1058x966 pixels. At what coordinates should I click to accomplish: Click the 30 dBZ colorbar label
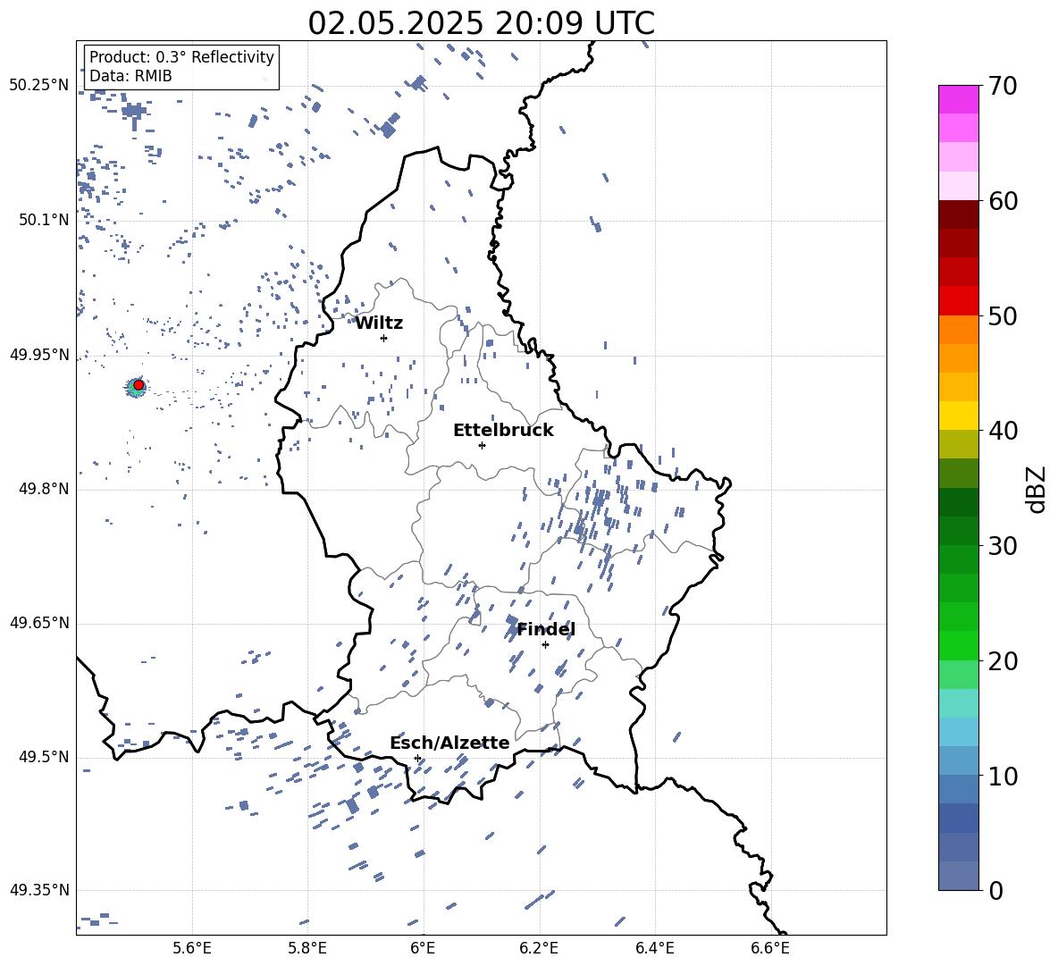(x=1003, y=546)
